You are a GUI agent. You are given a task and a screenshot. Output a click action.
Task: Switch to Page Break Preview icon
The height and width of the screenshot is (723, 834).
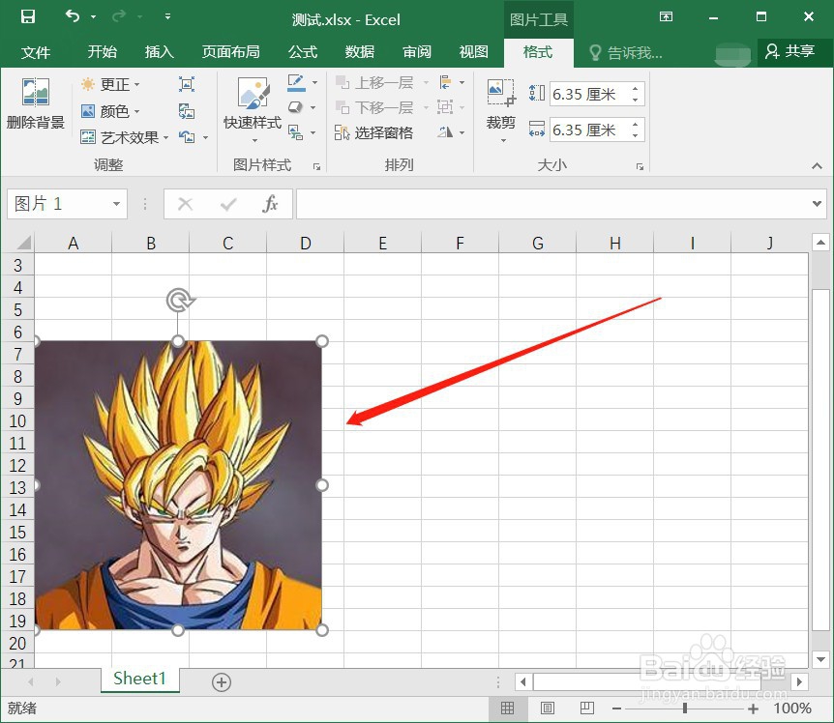click(x=586, y=709)
